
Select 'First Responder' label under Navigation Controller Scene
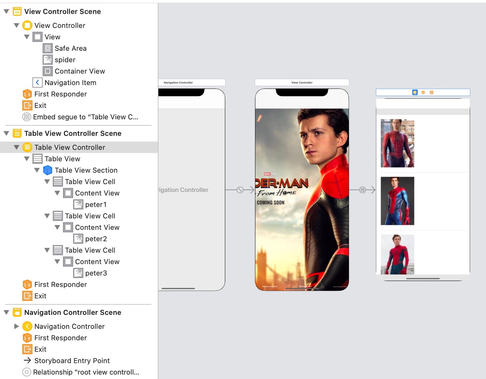tap(60, 338)
